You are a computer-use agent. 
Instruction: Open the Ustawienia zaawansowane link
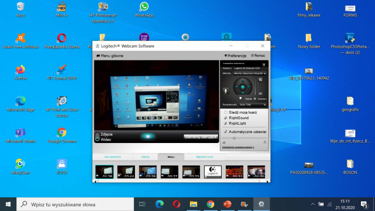[x=238, y=147]
